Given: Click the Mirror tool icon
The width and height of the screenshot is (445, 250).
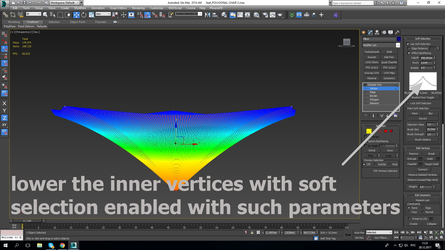Looking at the screenshot, I should (208, 15).
